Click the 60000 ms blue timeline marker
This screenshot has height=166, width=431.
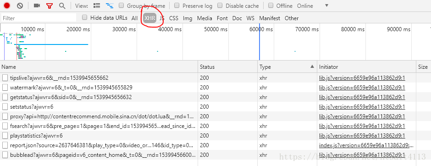click(x=260, y=42)
